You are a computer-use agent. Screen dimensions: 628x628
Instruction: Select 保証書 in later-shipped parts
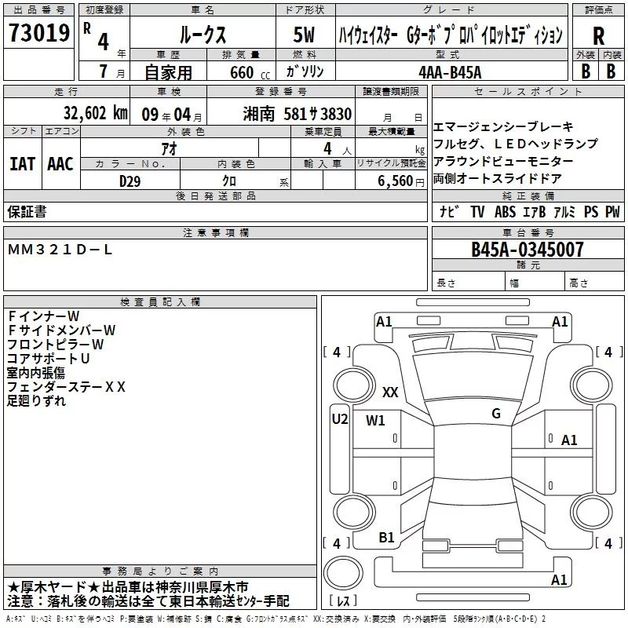click(27, 211)
